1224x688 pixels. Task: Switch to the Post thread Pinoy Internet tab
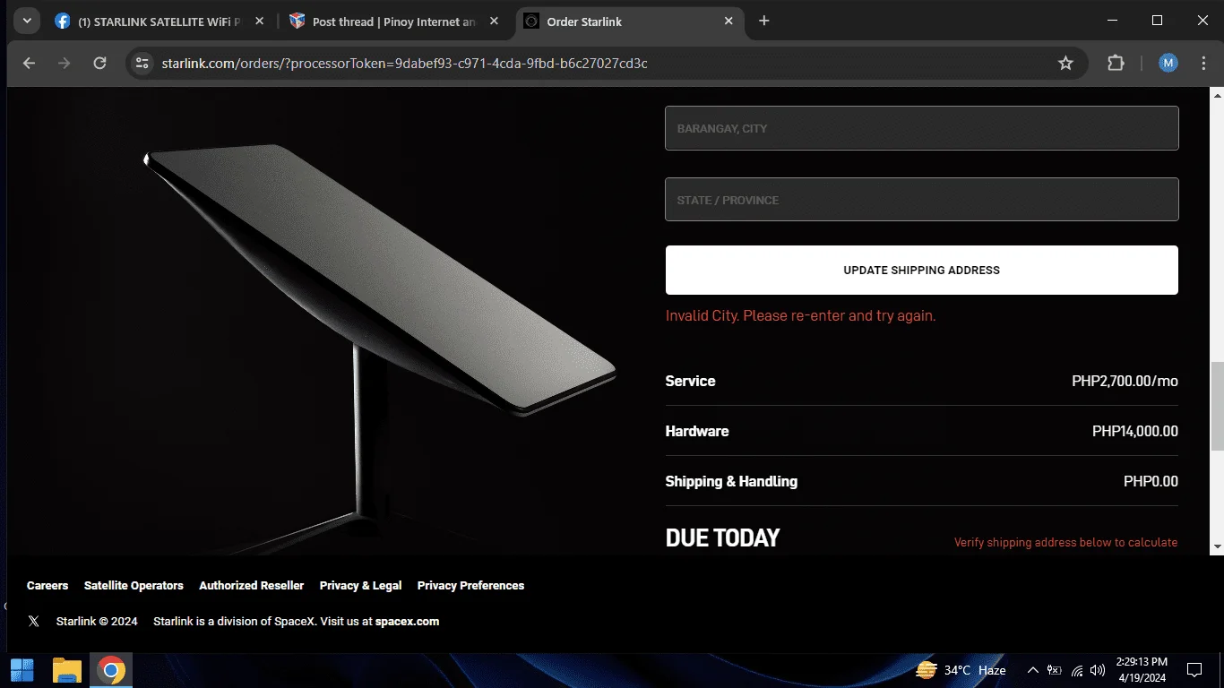point(395,21)
